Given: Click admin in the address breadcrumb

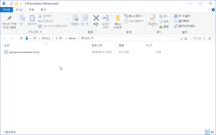Looking at the screenshot, I should [72, 38].
